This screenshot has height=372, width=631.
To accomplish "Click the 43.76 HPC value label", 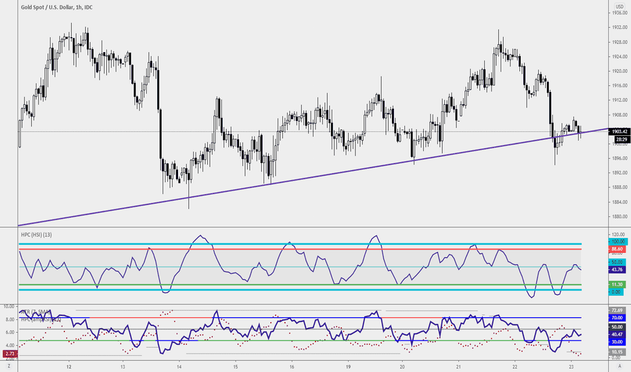I will pos(617,269).
